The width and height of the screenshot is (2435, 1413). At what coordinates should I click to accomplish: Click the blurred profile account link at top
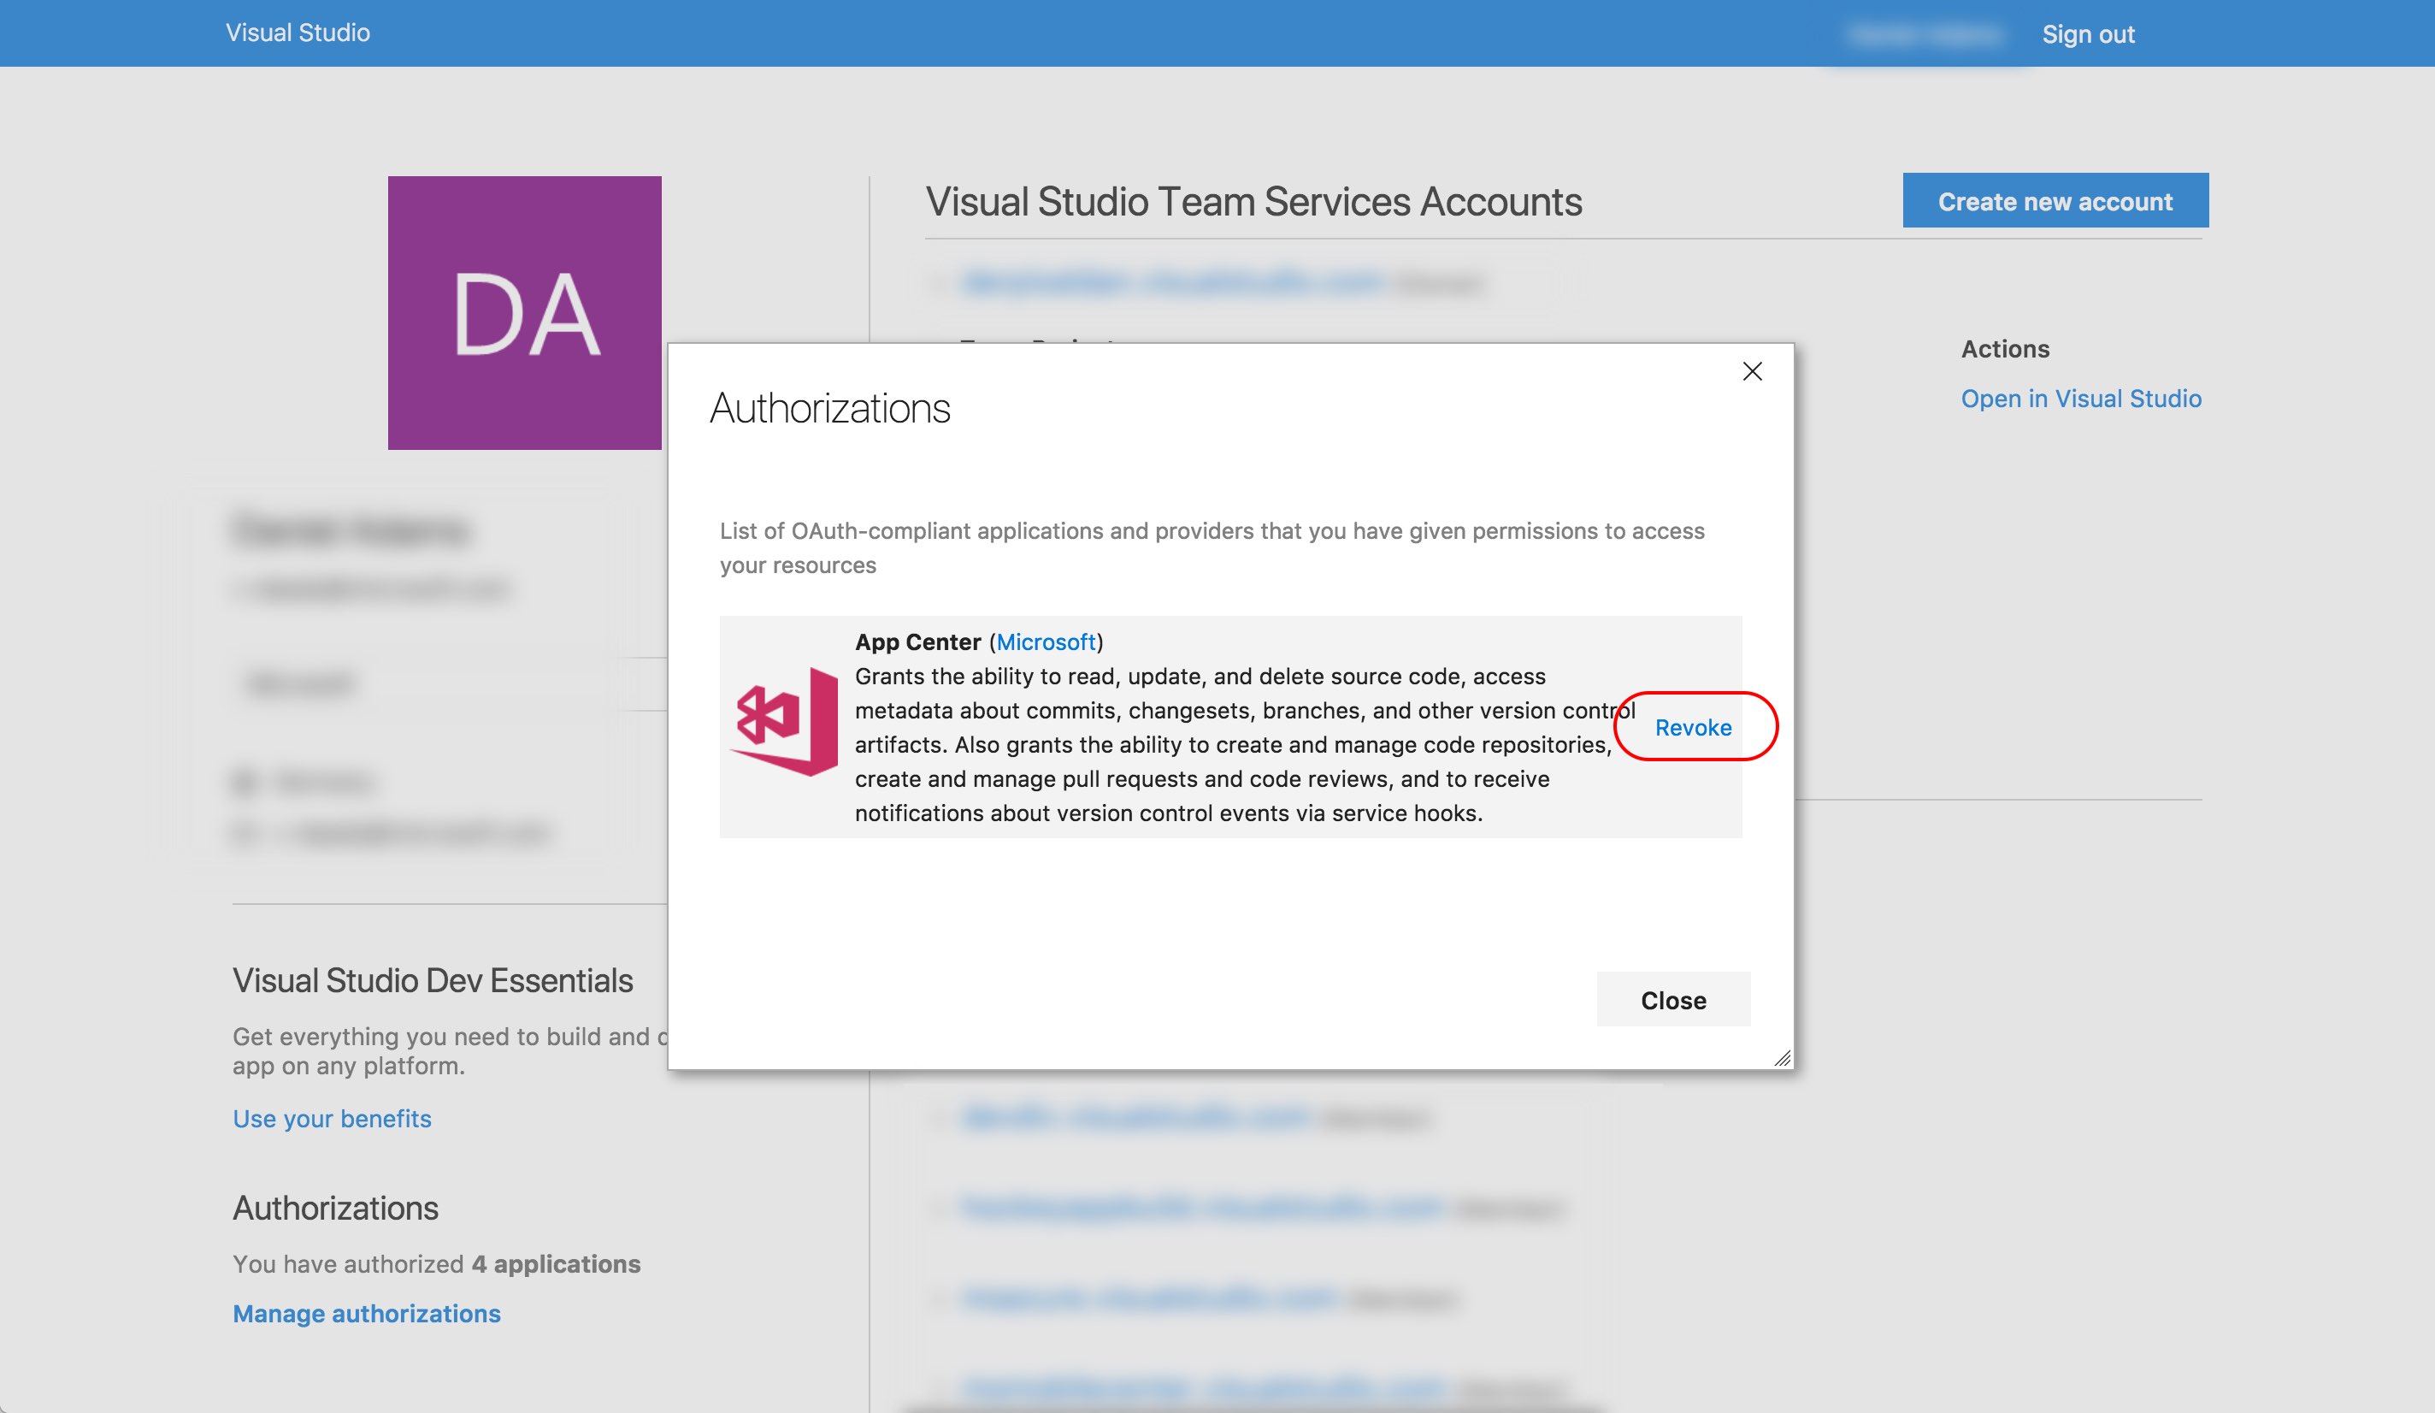point(1920,33)
